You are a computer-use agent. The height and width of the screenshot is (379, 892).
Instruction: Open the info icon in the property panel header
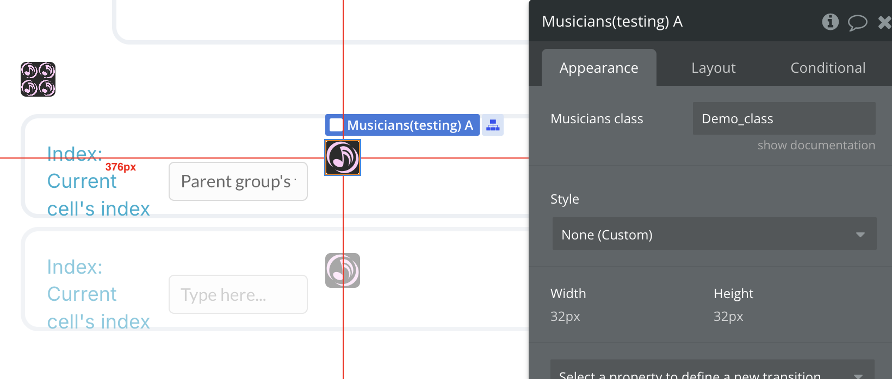pyautogui.click(x=830, y=22)
